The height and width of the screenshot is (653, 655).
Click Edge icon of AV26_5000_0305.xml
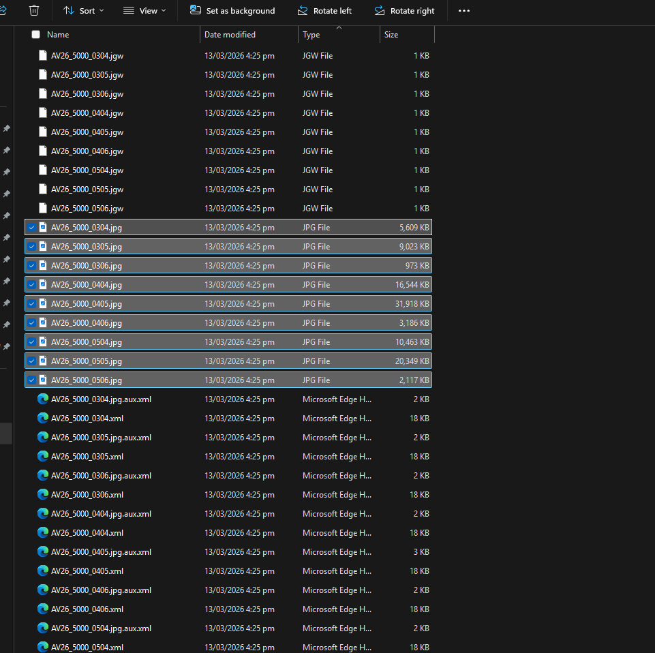pos(43,456)
